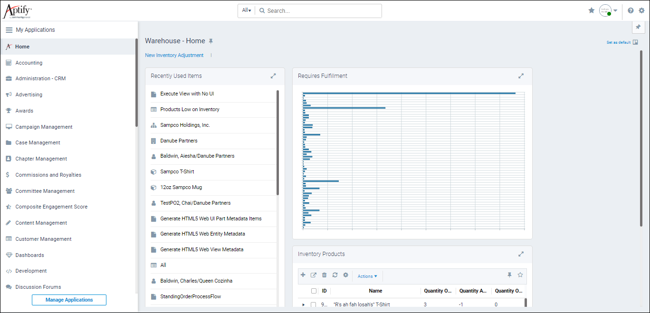
Task: Open the Actions dropdown menu
Action: click(x=367, y=275)
